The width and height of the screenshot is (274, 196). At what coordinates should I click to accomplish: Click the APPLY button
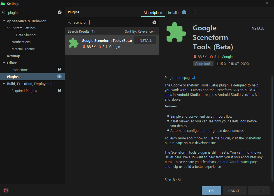(x=259, y=191)
